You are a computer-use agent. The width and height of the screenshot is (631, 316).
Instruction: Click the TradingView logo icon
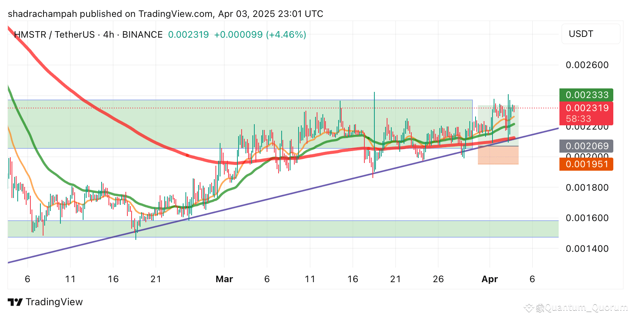[x=15, y=302]
